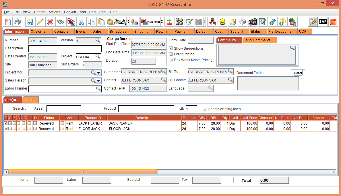
Task: Enable Day-Week-Month Pricing
Action: [171, 60]
